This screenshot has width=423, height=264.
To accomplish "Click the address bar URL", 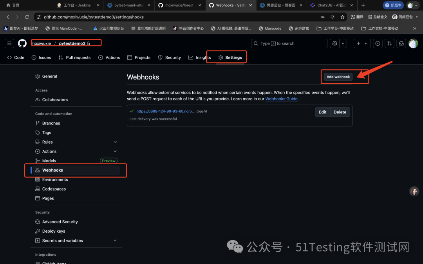I will point(94,17).
